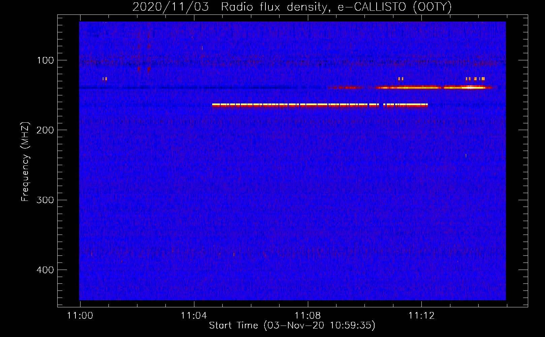Click the 11:04 time tick label
The image size is (545, 337).
coord(194,316)
